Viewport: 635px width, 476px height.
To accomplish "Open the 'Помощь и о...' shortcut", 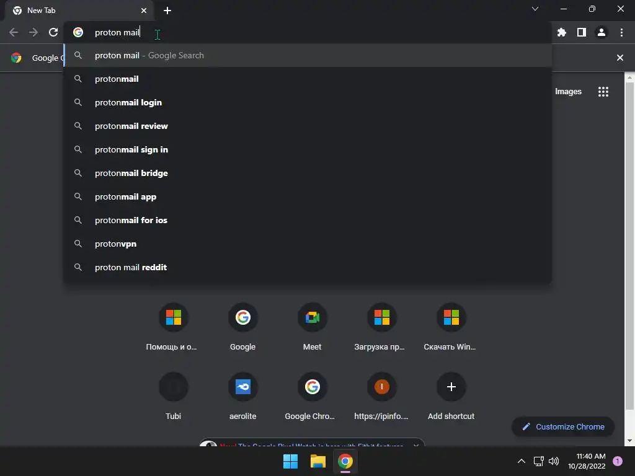I will tap(174, 327).
